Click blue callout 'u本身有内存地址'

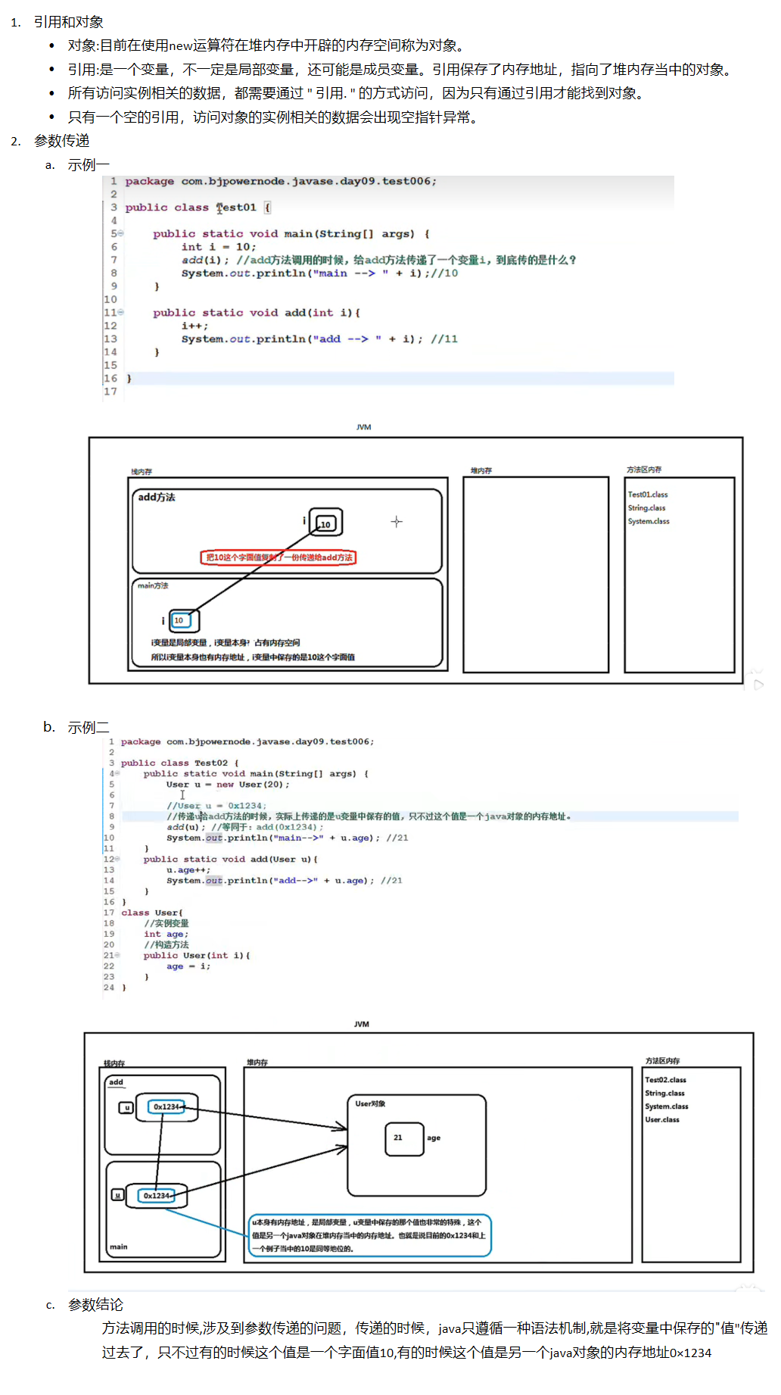(370, 1235)
